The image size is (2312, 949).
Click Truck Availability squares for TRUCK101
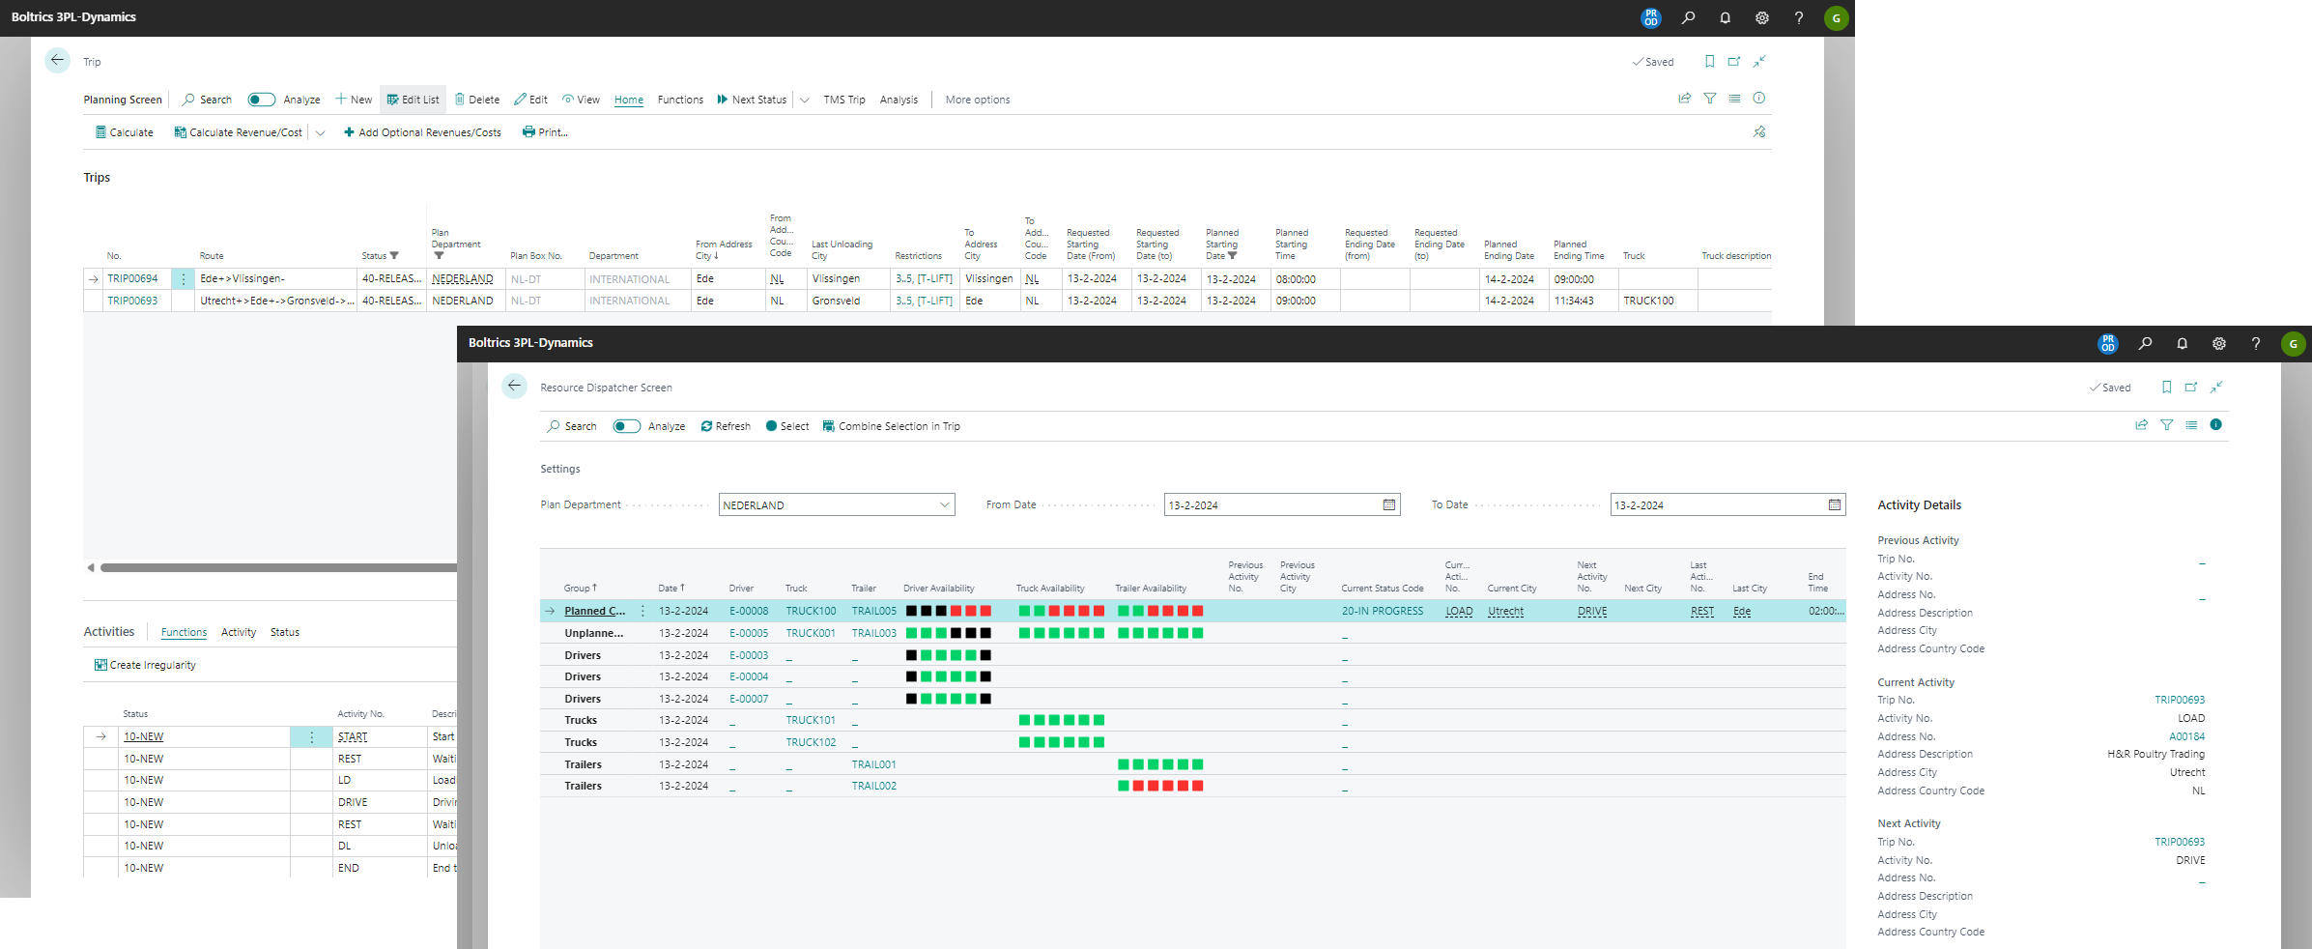[x=1062, y=720]
